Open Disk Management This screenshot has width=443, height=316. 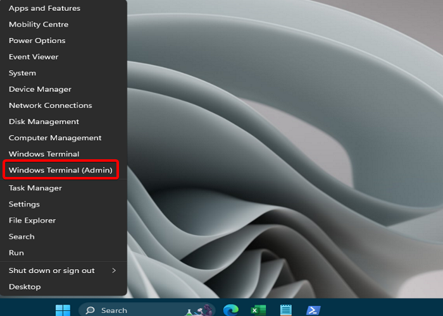pos(63,121)
